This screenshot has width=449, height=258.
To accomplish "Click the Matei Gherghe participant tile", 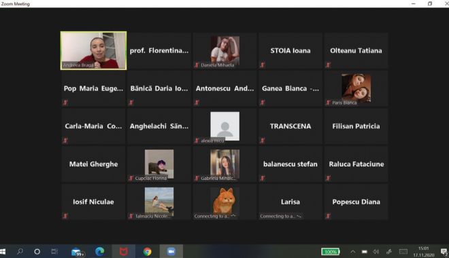I will point(94,164).
